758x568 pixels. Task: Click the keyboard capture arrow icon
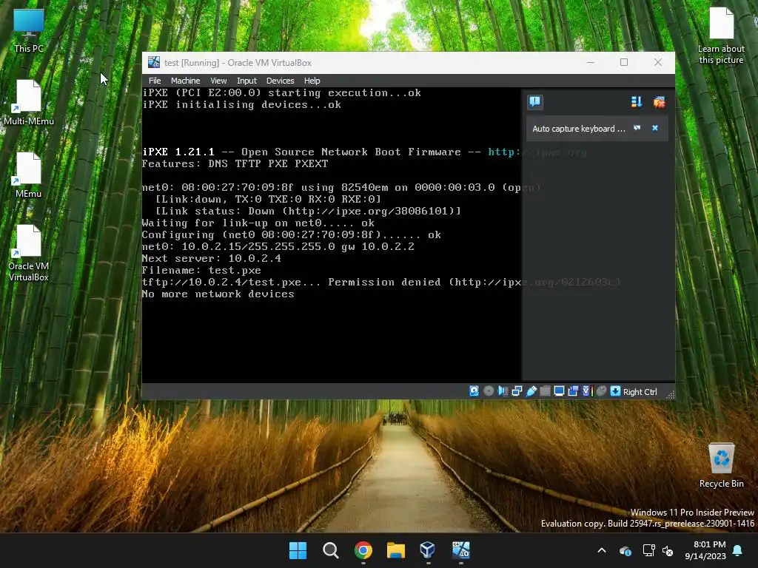click(x=615, y=391)
